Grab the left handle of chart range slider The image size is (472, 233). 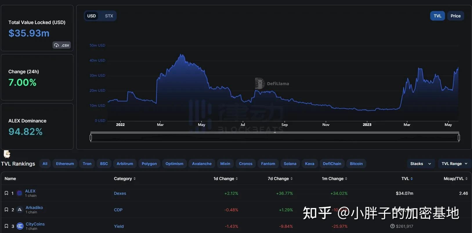pos(91,138)
